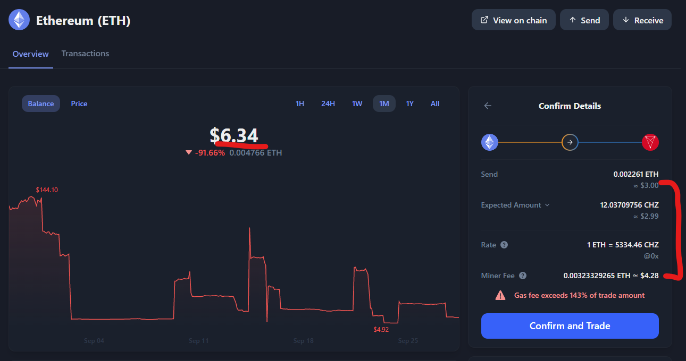Select the 1Y time range
The height and width of the screenshot is (361, 686).
409,104
